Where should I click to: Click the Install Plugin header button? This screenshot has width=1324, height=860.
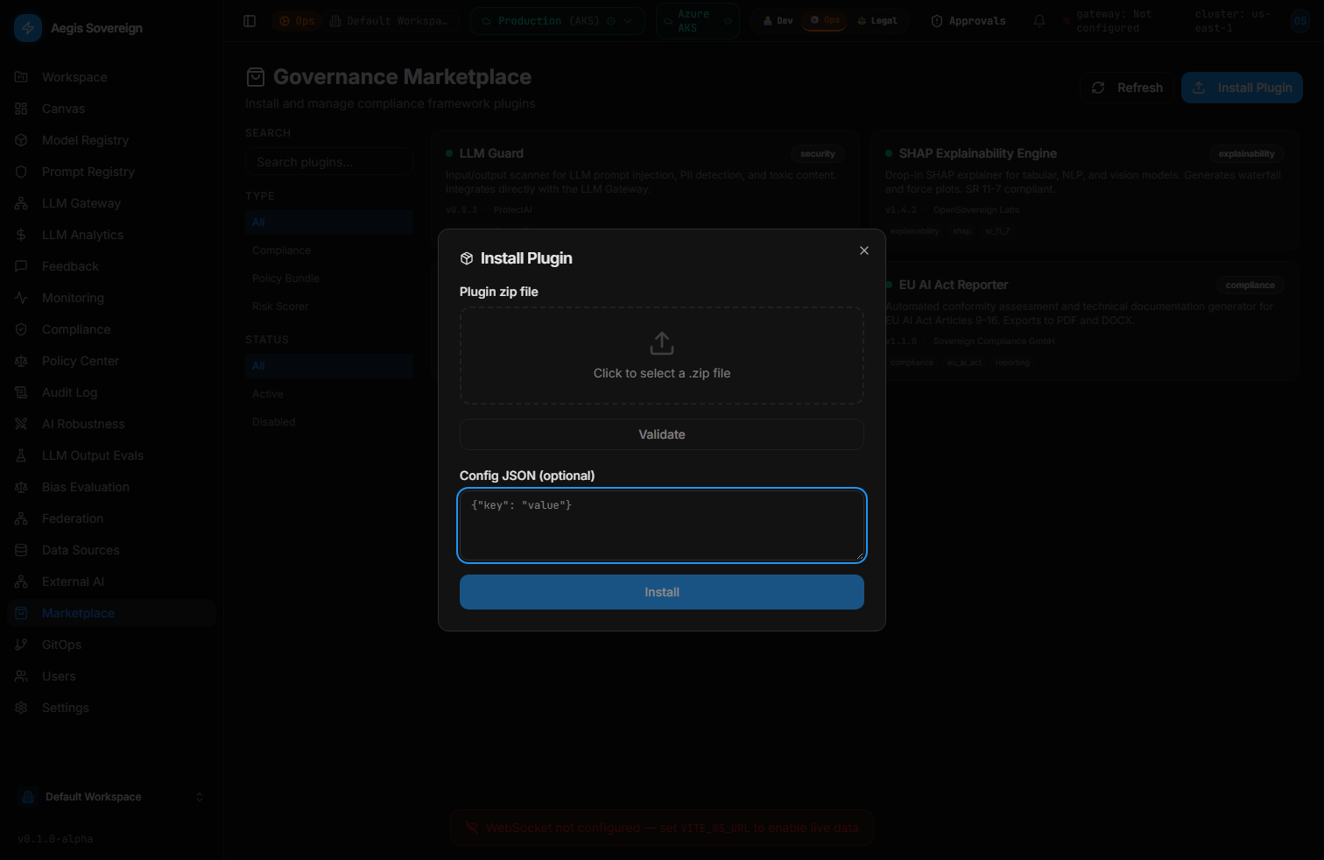click(x=1242, y=88)
